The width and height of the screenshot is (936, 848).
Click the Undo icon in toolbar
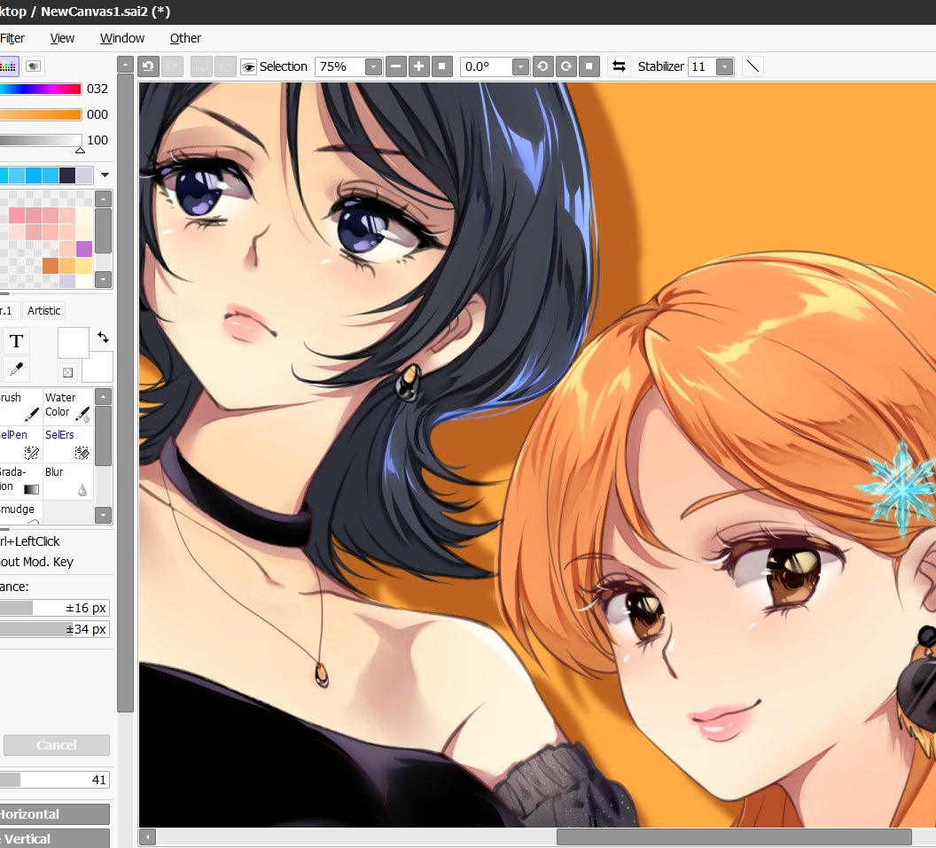pos(148,66)
